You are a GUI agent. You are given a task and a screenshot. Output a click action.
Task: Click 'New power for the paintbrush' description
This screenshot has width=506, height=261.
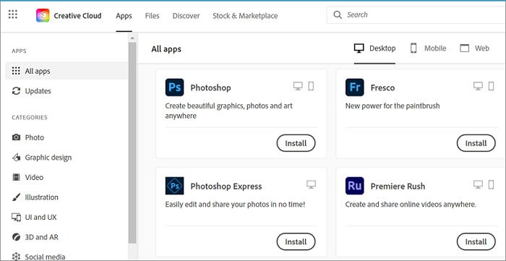click(x=393, y=106)
